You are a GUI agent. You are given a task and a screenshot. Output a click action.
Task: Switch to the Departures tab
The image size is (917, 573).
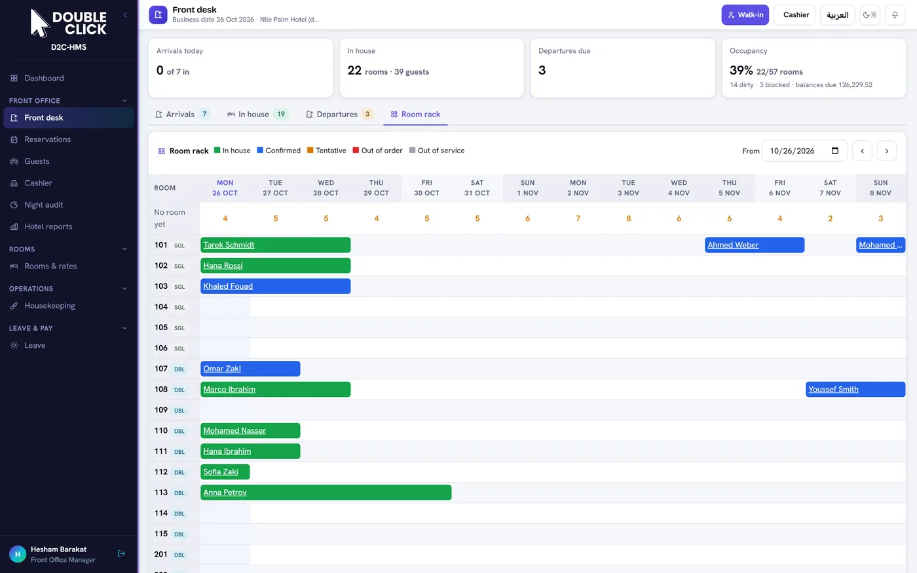339,114
